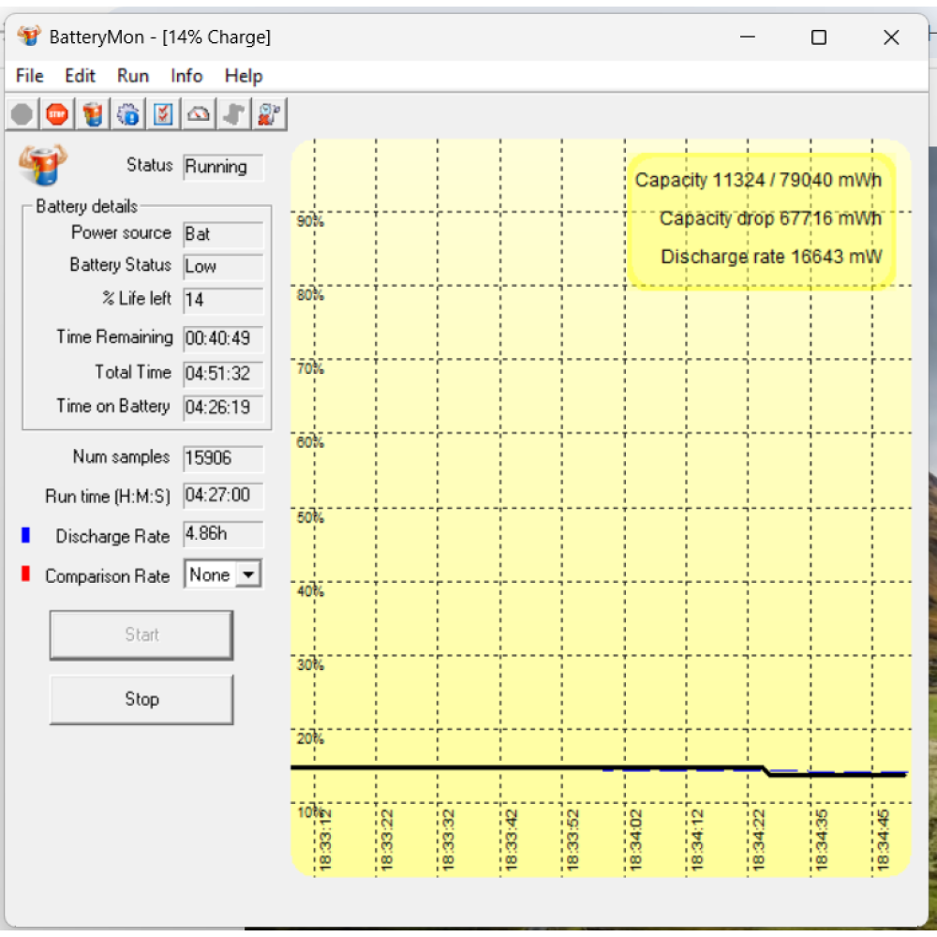Screen dimensions: 937x937
Task: Click the red Comparison Rate color marker
Action: click(26, 573)
